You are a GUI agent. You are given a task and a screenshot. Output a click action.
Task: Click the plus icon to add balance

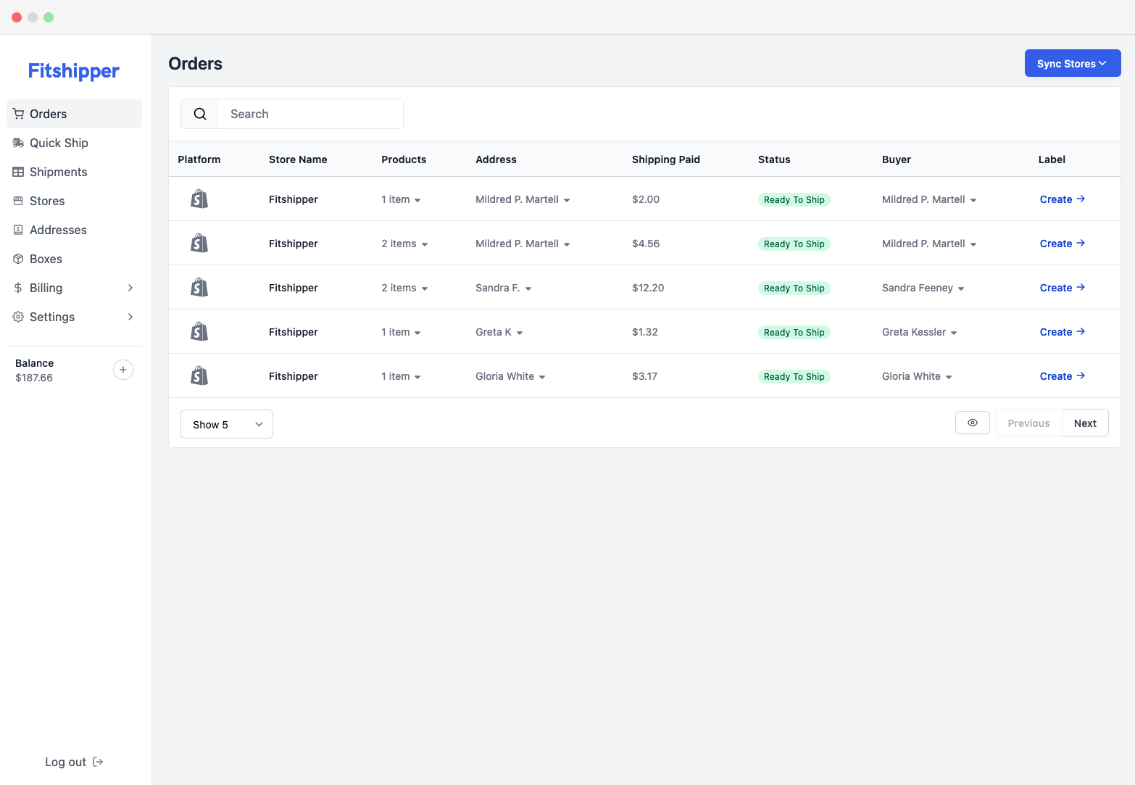point(123,370)
